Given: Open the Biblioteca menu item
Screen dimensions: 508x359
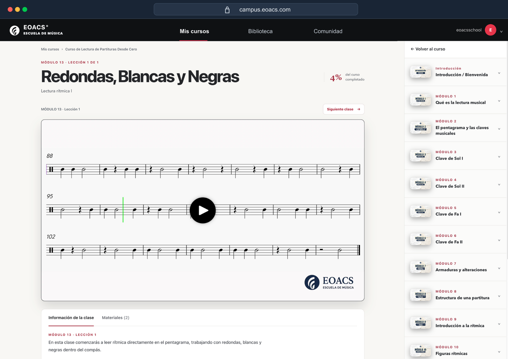Looking at the screenshot, I should 260,31.
